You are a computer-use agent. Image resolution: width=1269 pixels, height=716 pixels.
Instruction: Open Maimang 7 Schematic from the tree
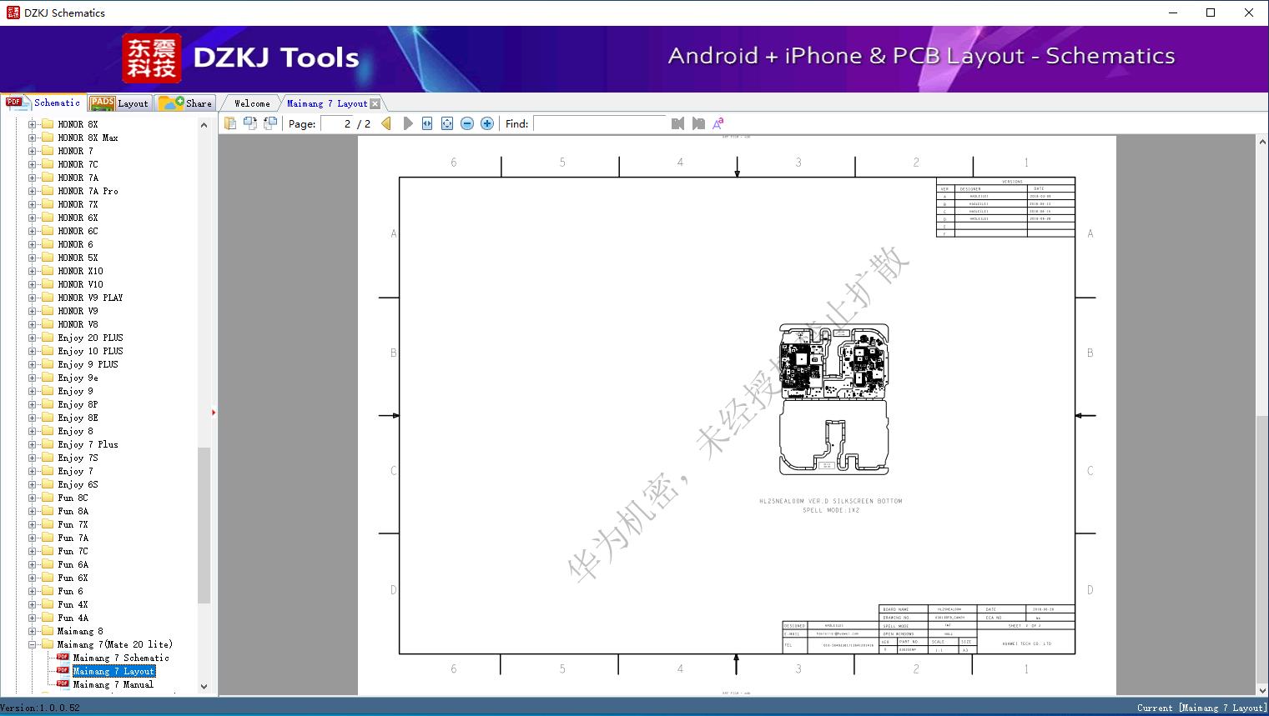121,658
